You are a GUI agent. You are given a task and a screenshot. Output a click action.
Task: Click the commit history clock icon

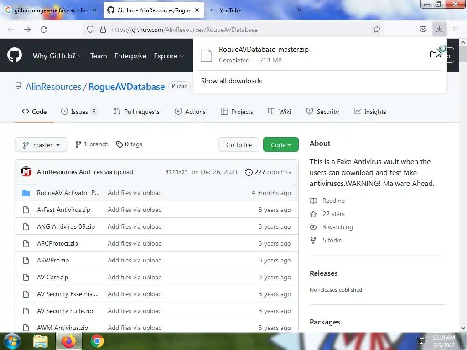point(249,172)
